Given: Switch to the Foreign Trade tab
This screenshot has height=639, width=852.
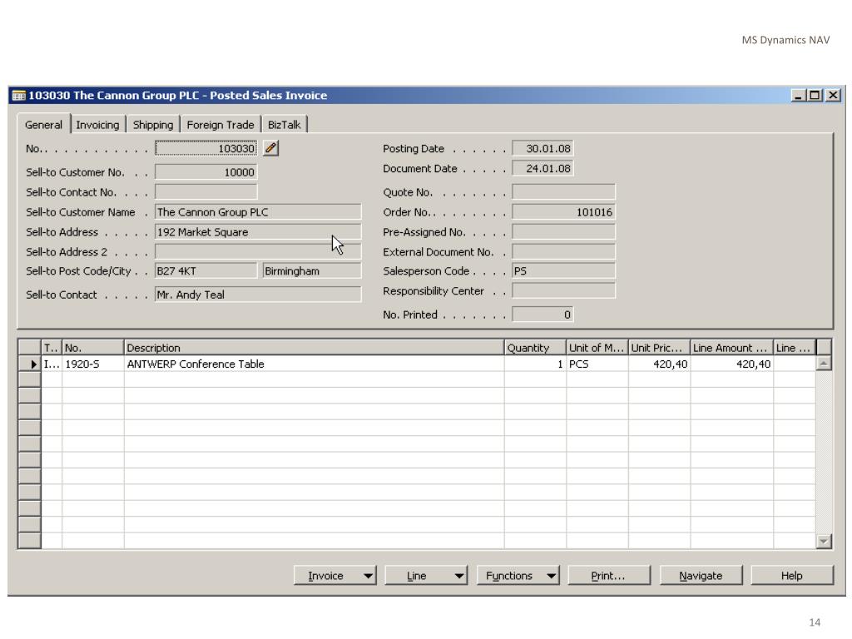Looking at the screenshot, I should coord(220,125).
